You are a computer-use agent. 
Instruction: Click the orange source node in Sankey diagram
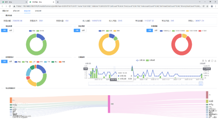click(x=11, y=100)
